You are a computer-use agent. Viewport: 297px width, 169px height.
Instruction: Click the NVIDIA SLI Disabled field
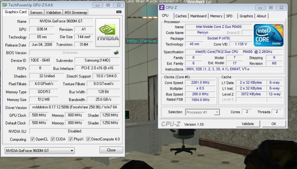click(x=75, y=131)
